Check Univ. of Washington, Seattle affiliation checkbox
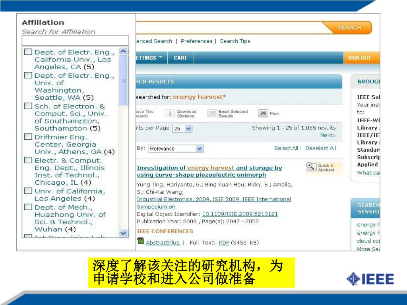 (28, 75)
